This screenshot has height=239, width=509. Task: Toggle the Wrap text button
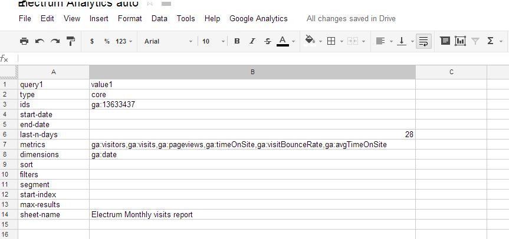pyautogui.click(x=423, y=41)
